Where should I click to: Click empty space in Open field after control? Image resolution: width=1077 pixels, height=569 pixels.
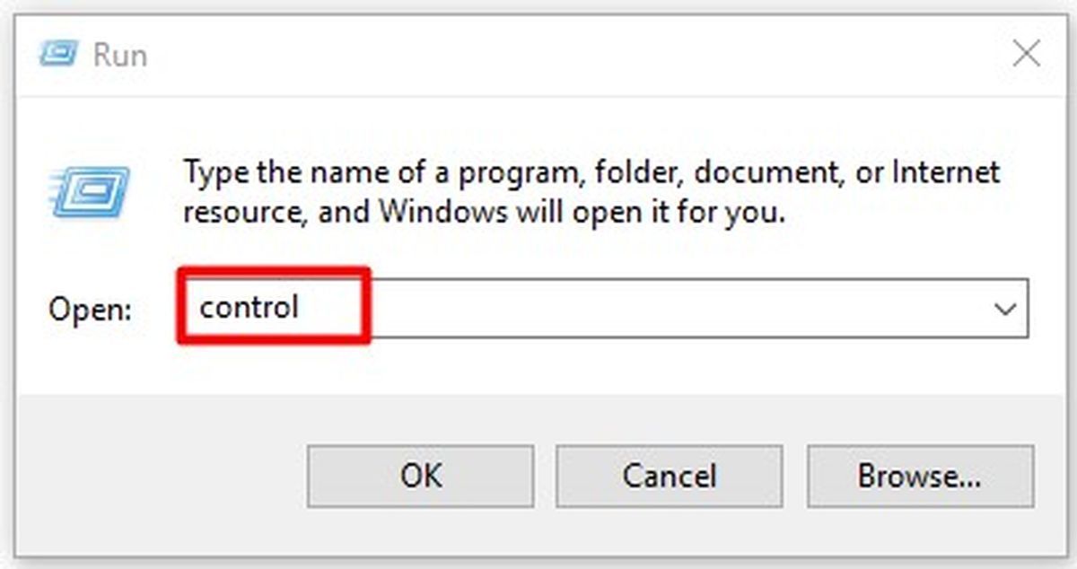click(x=673, y=309)
